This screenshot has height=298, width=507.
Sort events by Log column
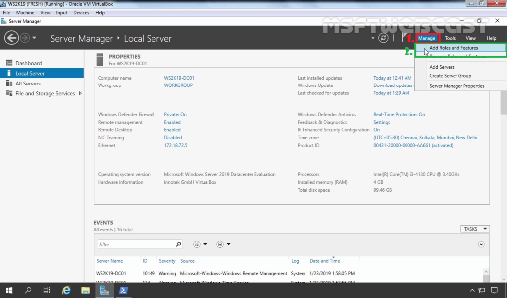pos(295,261)
